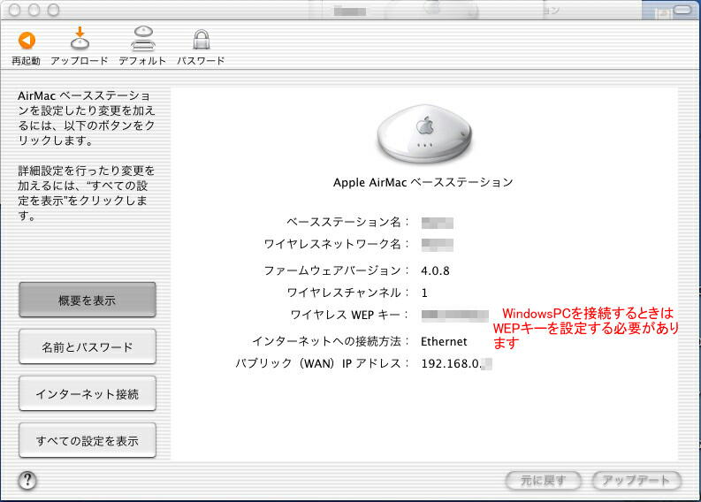Click the Apple AirMac ベースステーション heading

(x=423, y=182)
